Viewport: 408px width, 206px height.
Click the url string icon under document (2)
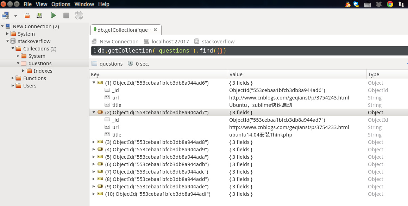107,127
